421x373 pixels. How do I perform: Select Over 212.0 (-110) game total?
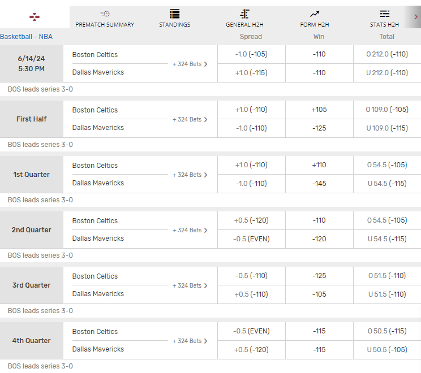pyautogui.click(x=386, y=54)
